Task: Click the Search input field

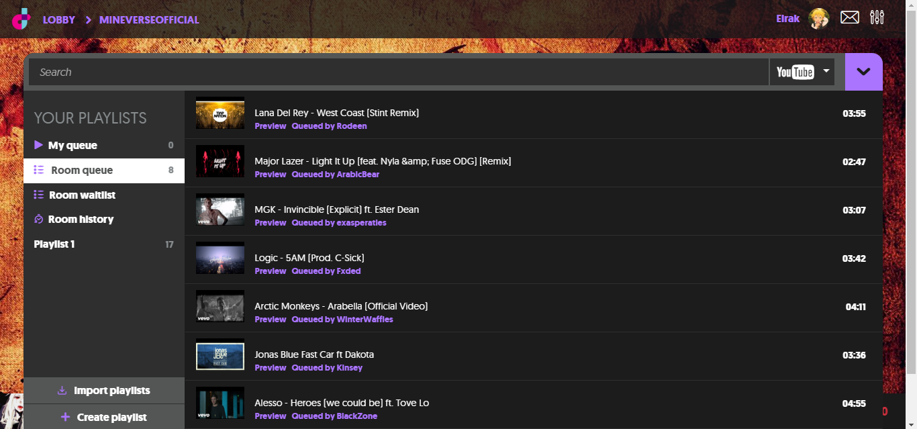Action: coord(399,72)
